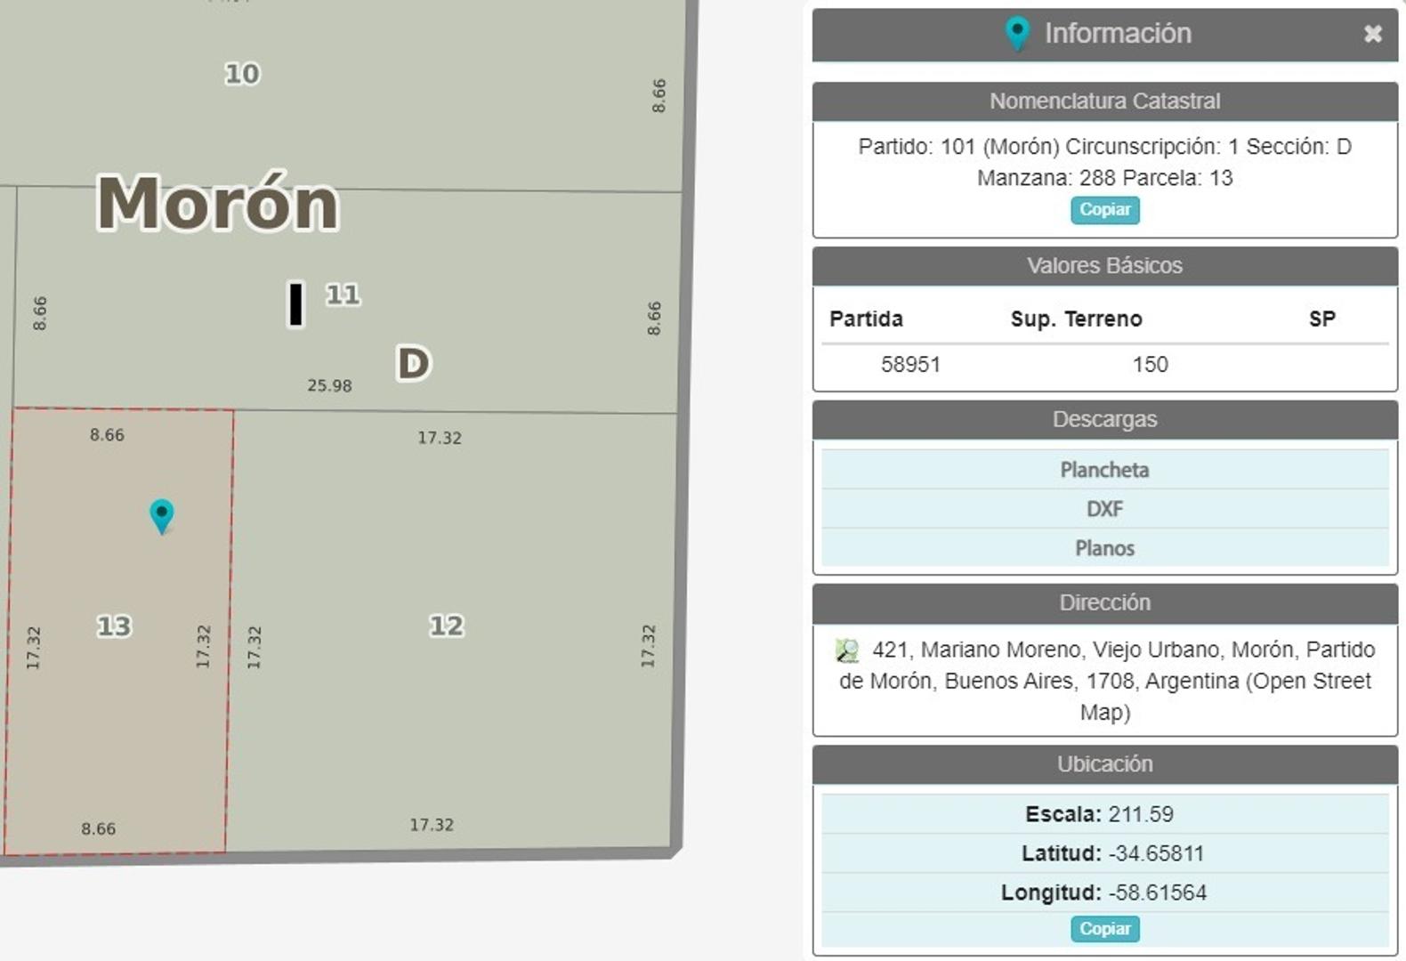This screenshot has height=961, width=1406.
Task: Click the Dirección section header
Action: [1104, 603]
